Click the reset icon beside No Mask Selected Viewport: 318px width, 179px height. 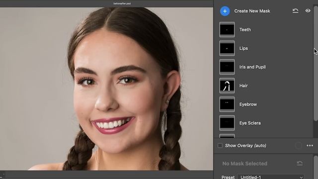(x=300, y=163)
